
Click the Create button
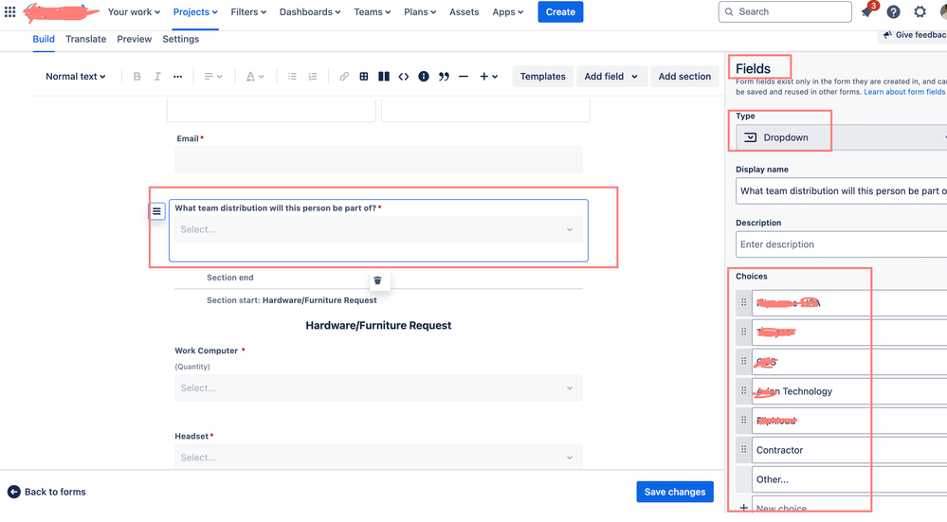560,12
